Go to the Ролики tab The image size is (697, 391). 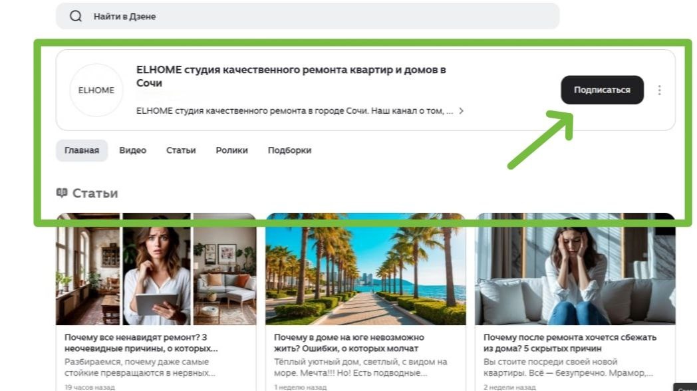(231, 150)
